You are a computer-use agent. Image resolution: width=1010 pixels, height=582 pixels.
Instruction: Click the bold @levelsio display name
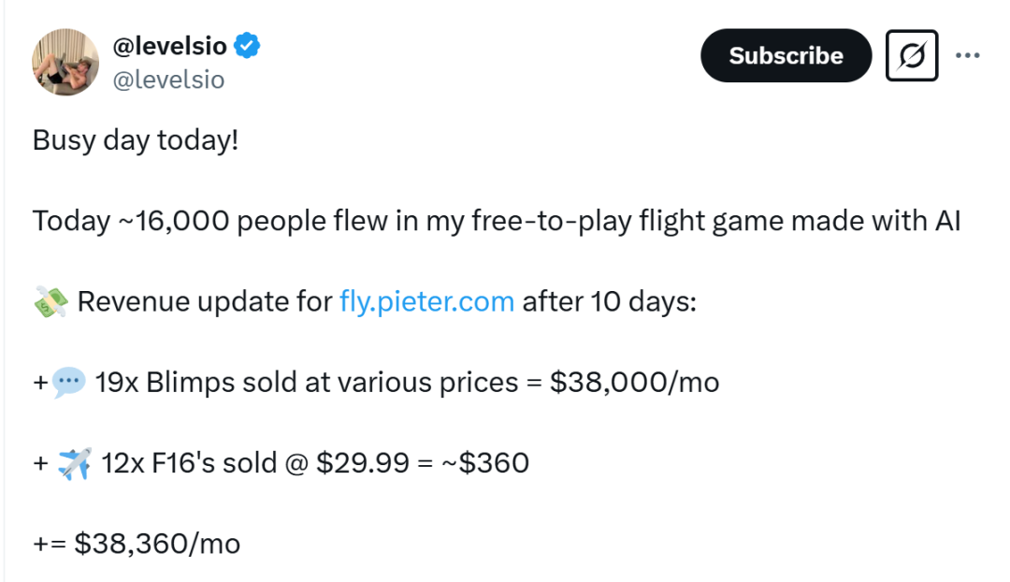click(169, 45)
